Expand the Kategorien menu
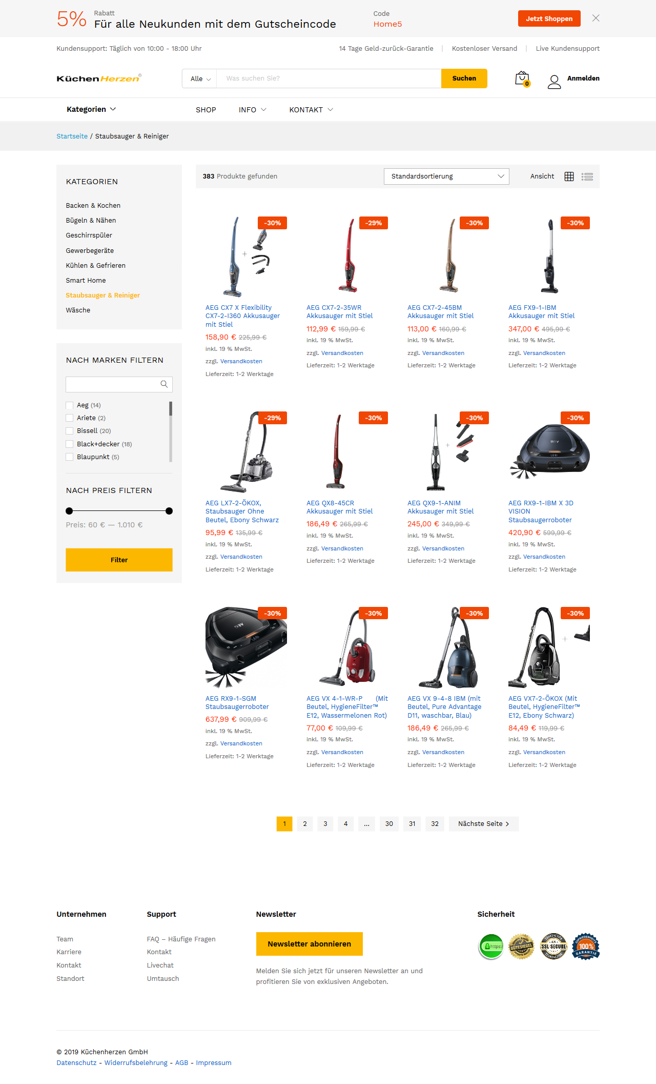 click(91, 109)
